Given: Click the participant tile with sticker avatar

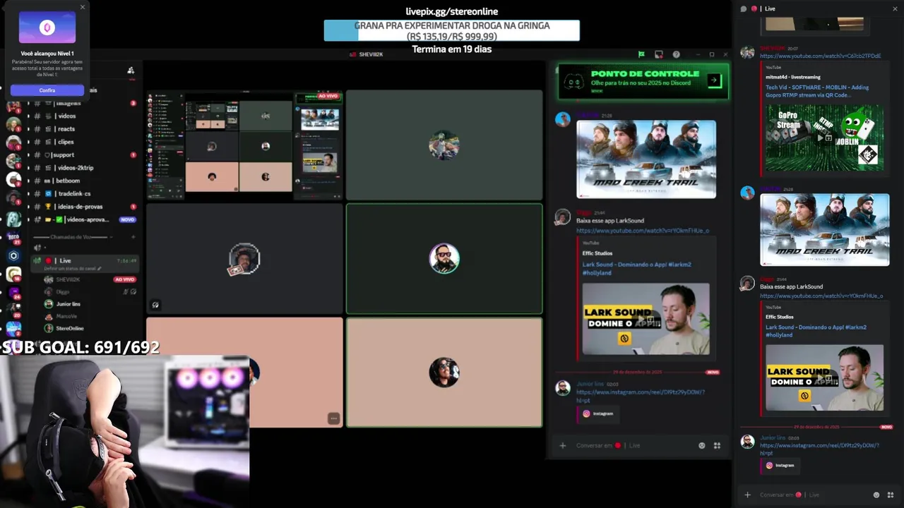Looking at the screenshot, I should click(244, 258).
